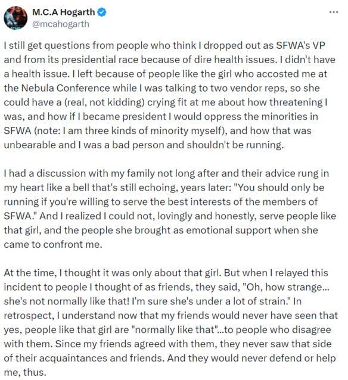
Task: Open the three-dot more options menu
Action: (334, 12)
